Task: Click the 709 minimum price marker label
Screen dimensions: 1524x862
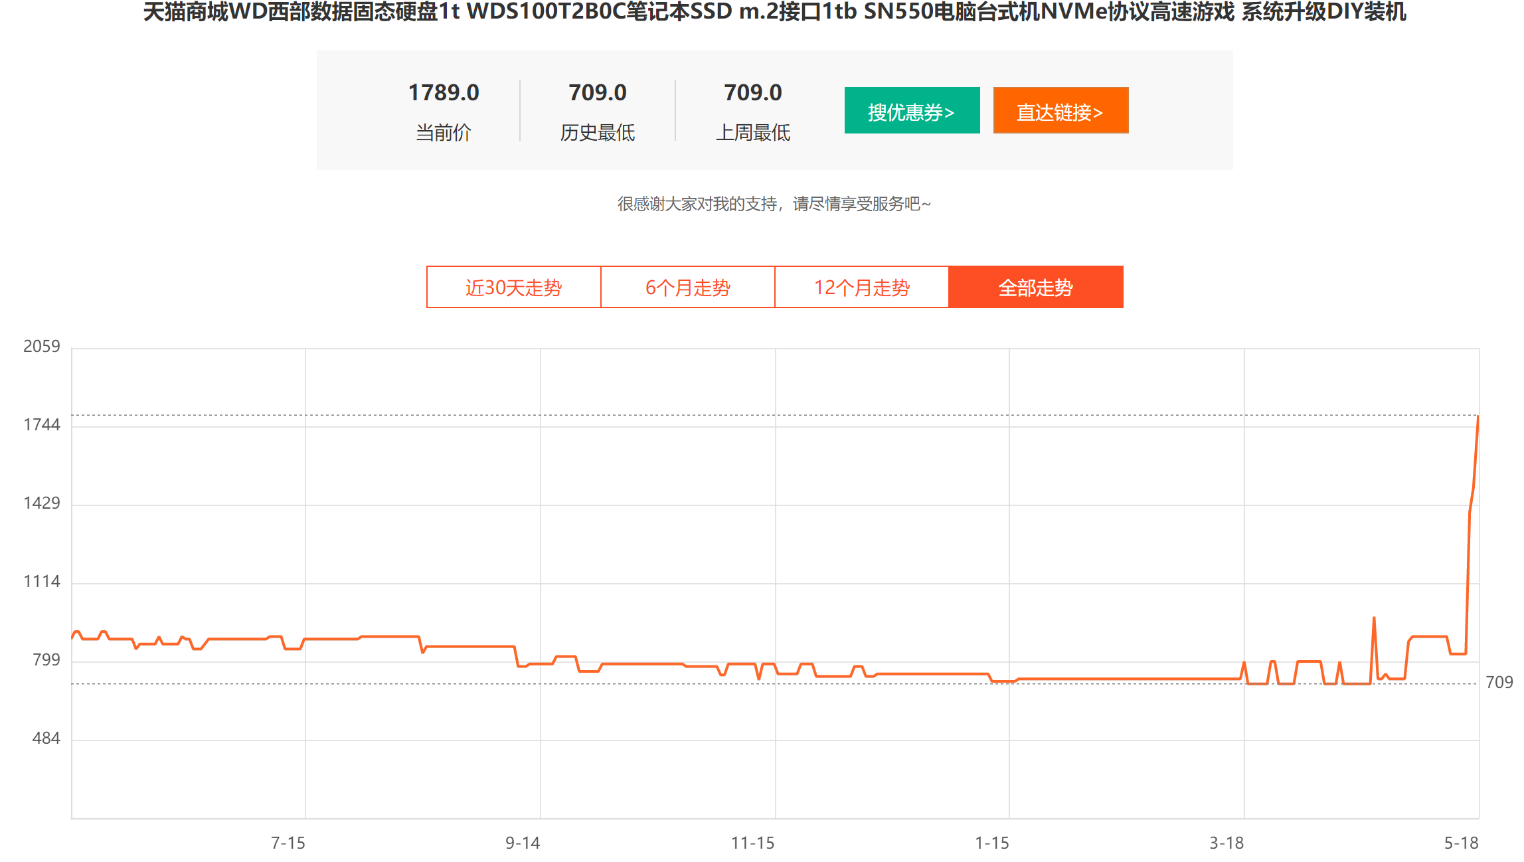Action: coord(1499,682)
